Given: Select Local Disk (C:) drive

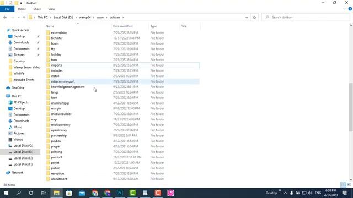Looking at the screenshot, I should click(23, 146).
